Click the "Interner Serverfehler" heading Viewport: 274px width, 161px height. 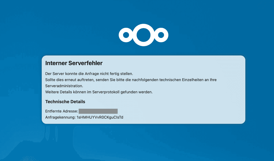[x=74, y=63]
